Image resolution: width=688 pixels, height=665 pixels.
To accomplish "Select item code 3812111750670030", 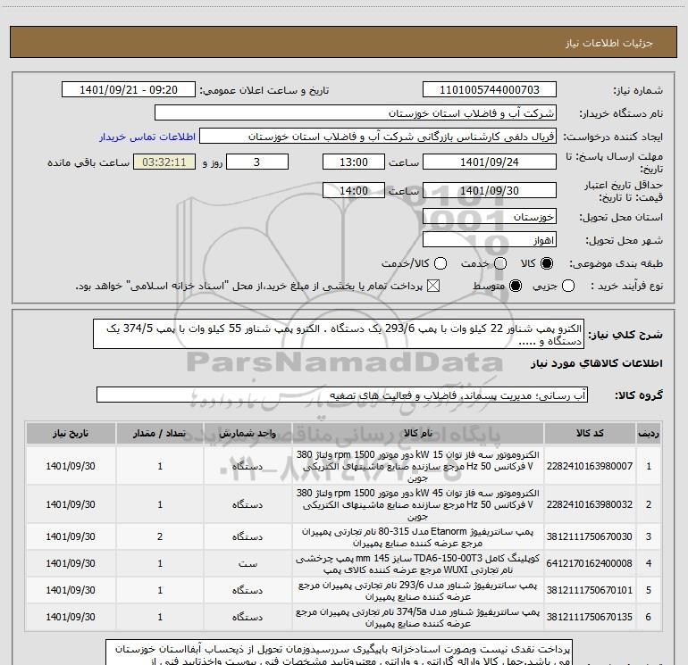I will point(590,536).
